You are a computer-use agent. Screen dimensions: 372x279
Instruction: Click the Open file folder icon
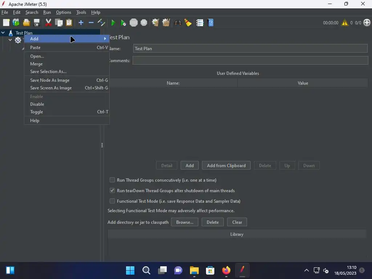[26, 23]
